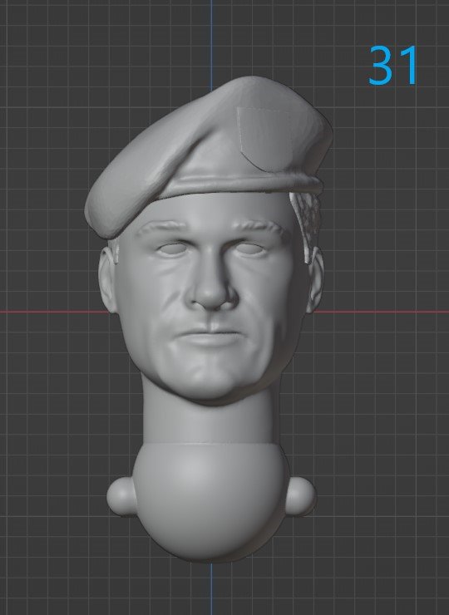
Task: Select the right side peg of ball joint
Action: pyautogui.click(x=301, y=496)
